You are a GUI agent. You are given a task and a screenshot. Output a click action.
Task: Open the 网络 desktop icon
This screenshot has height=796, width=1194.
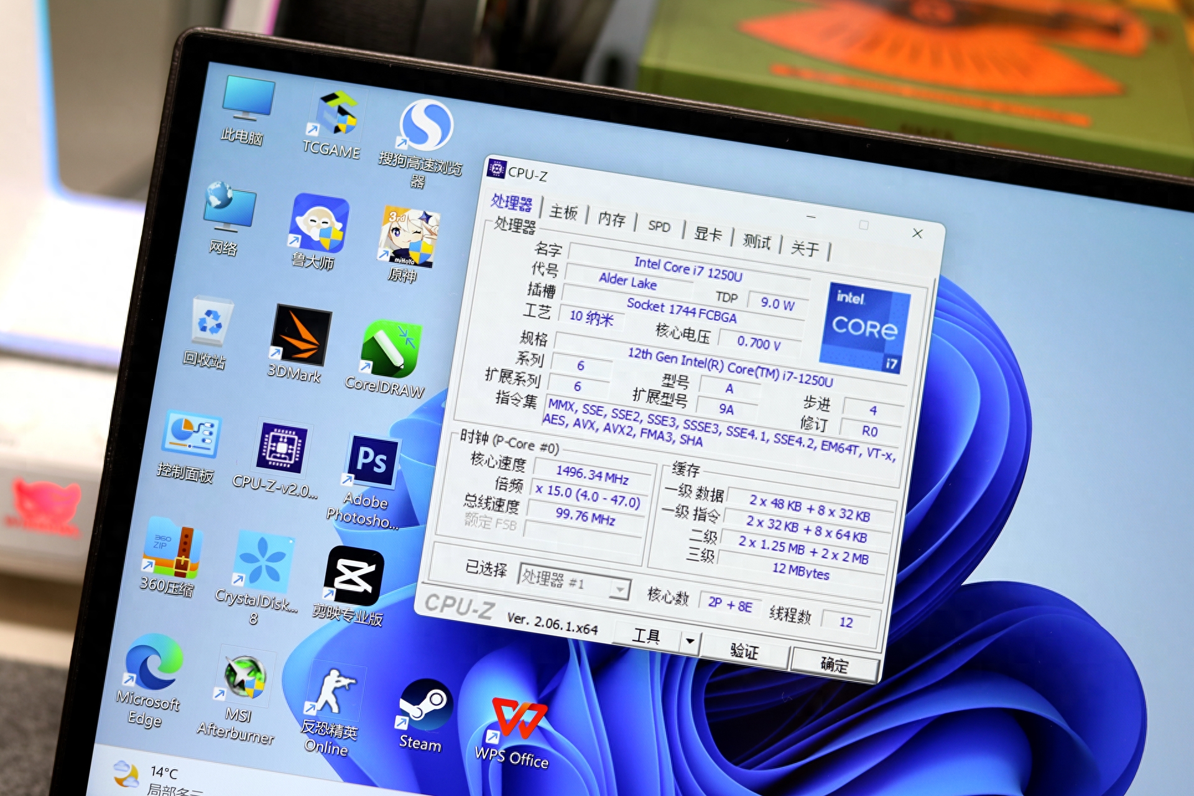coord(228,218)
